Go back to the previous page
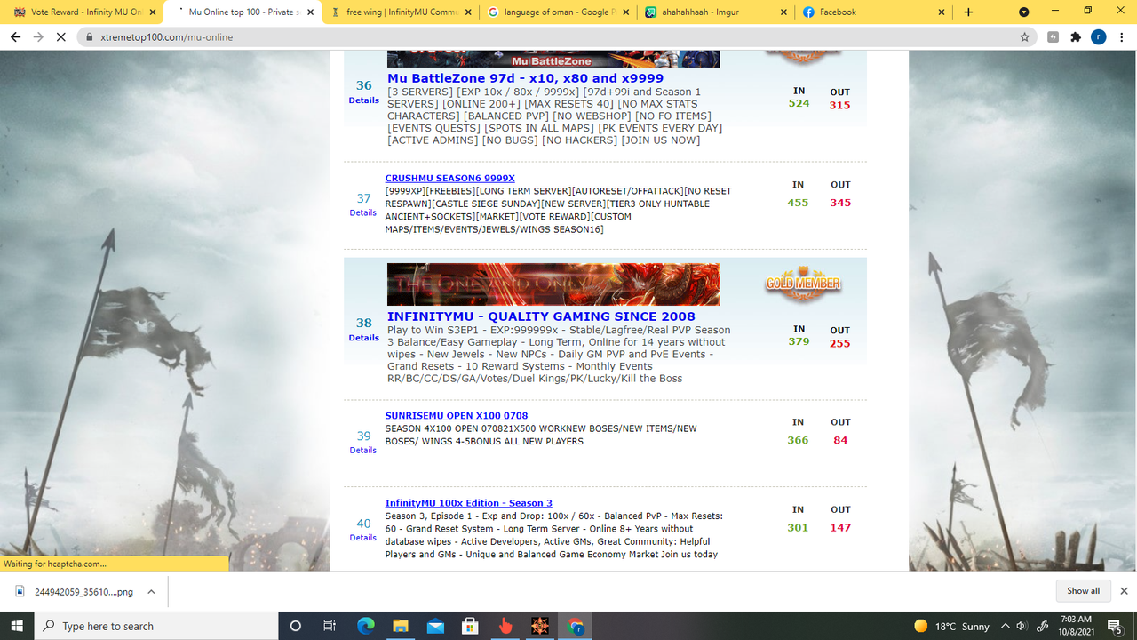1137x640 pixels. click(15, 37)
